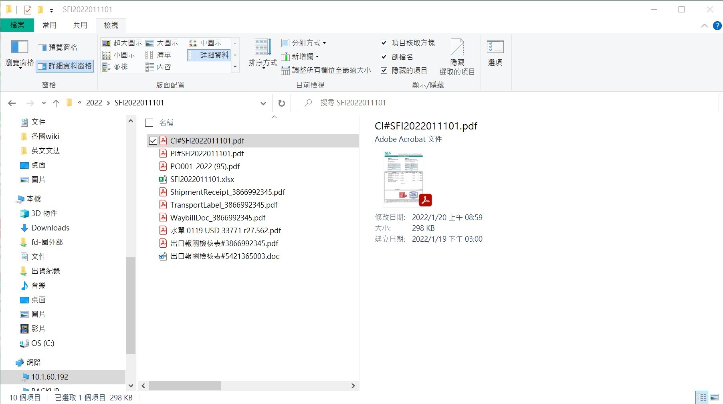Toggle the 詳細資料窗格 details pane
This screenshot has width=723, height=404.
65,66
